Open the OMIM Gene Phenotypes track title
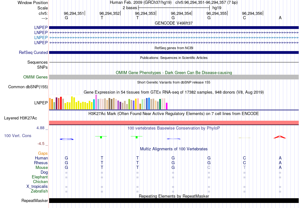 174,72
